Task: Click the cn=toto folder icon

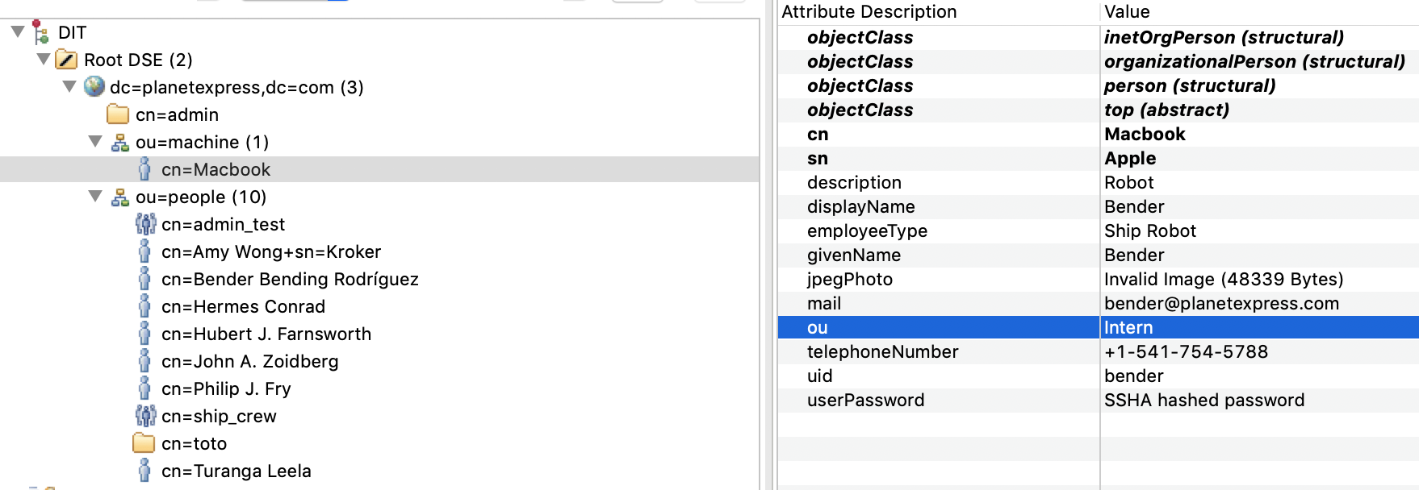Action: tap(144, 443)
